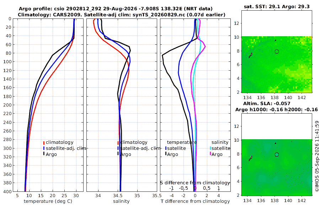Click the float position circle on SLA map
The height and width of the screenshot is (206, 320).
coord(277,154)
